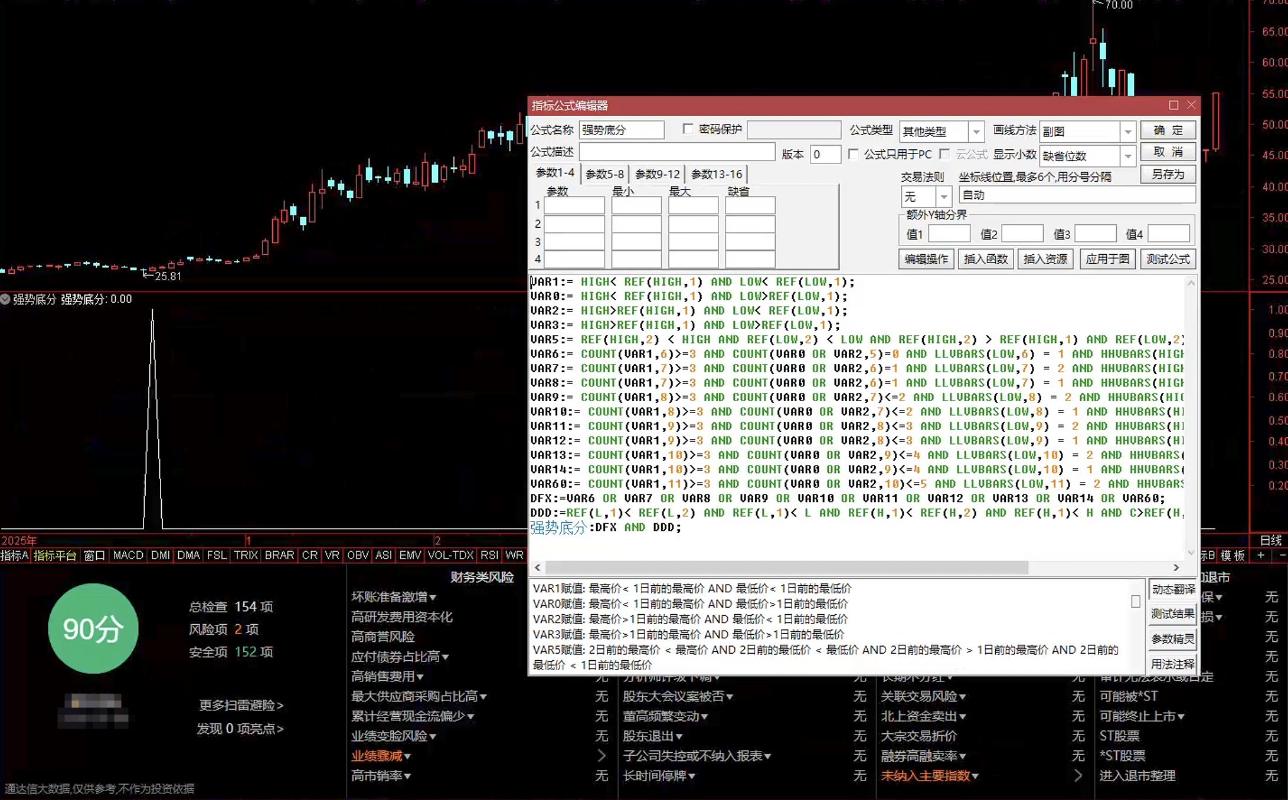The image size is (1288, 800).
Task: Click the 用法注释 button
Action: click(x=1173, y=664)
